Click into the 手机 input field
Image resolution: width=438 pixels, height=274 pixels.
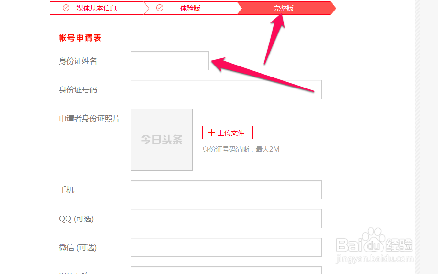pos(226,190)
